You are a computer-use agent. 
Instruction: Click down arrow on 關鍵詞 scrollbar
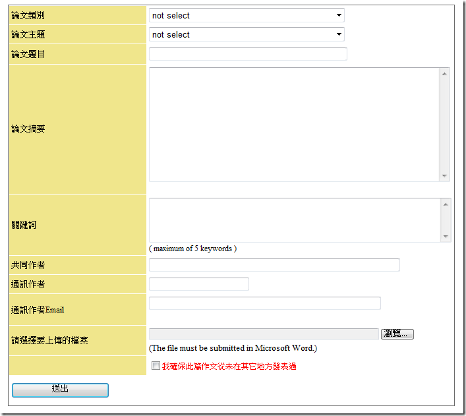tap(446, 237)
